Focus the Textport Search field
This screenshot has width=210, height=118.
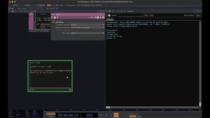(131, 15)
